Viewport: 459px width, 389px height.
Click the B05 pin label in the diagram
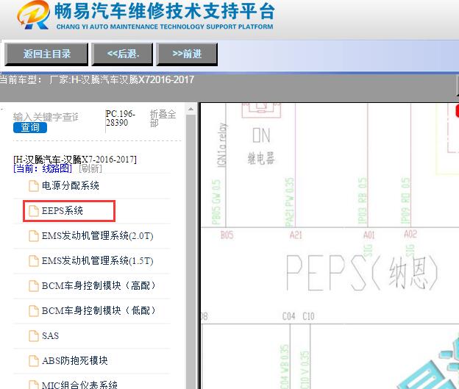tap(227, 235)
